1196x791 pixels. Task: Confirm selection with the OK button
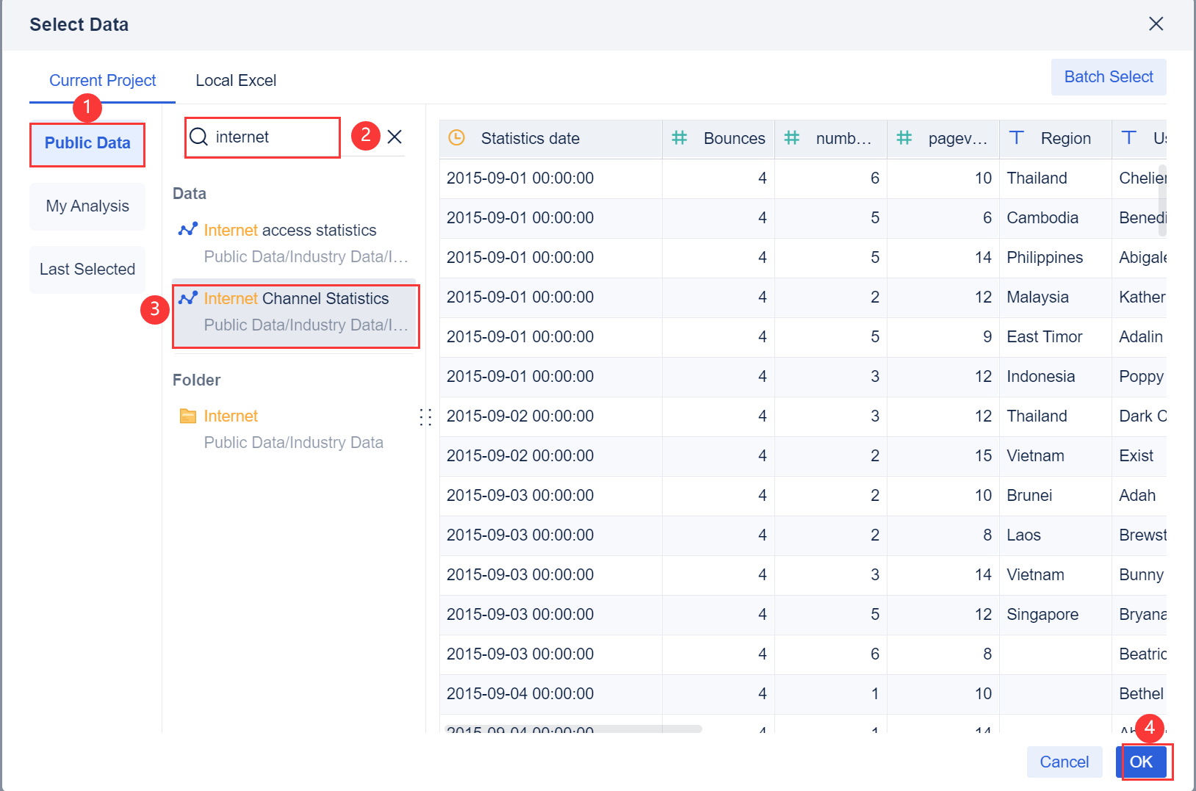pyautogui.click(x=1141, y=762)
